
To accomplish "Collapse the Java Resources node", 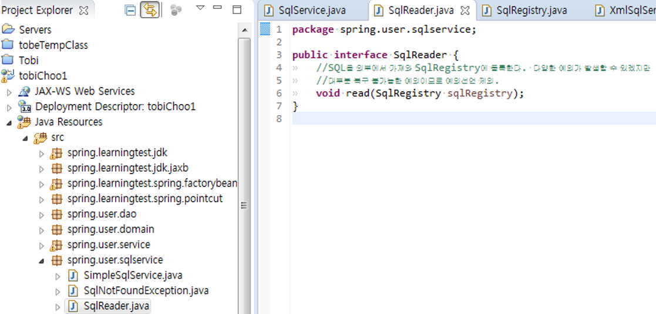I will tap(9, 123).
